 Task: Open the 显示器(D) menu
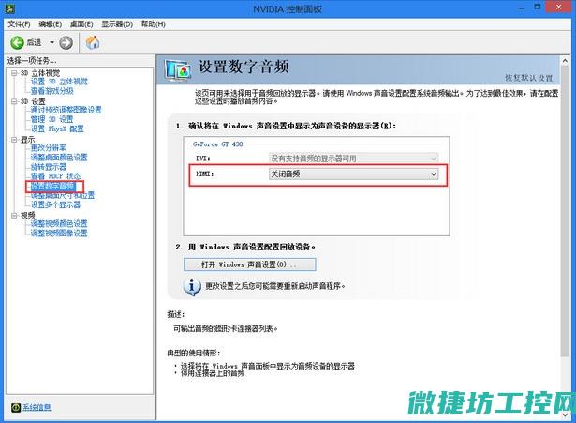[117, 24]
